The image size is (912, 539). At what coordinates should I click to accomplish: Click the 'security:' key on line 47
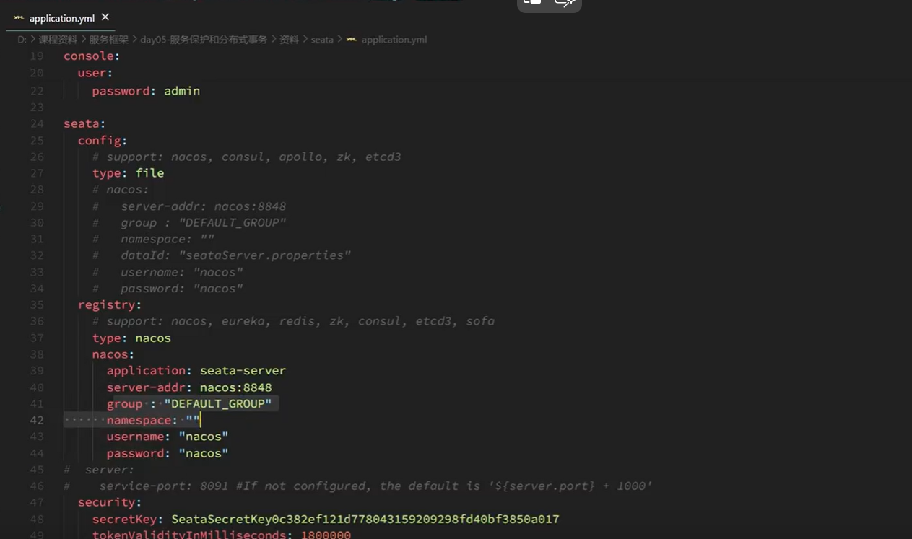pos(110,502)
